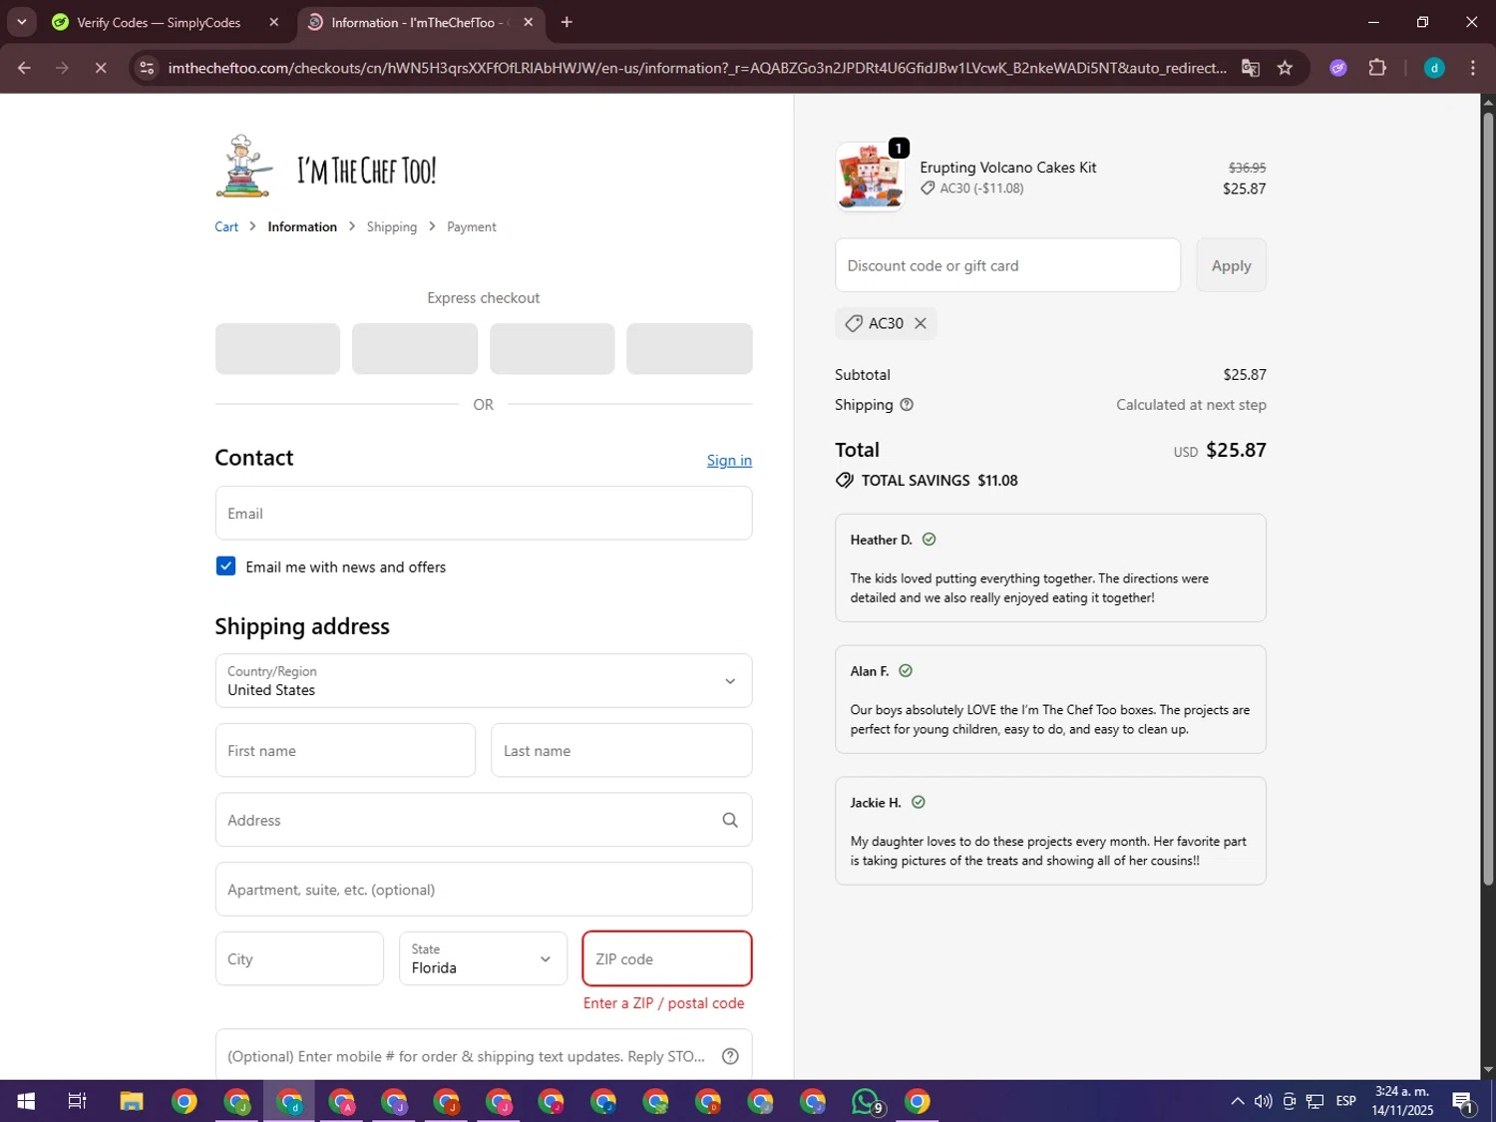Open the Country/Region dropdown
The height and width of the screenshot is (1122, 1496).
[x=484, y=681]
